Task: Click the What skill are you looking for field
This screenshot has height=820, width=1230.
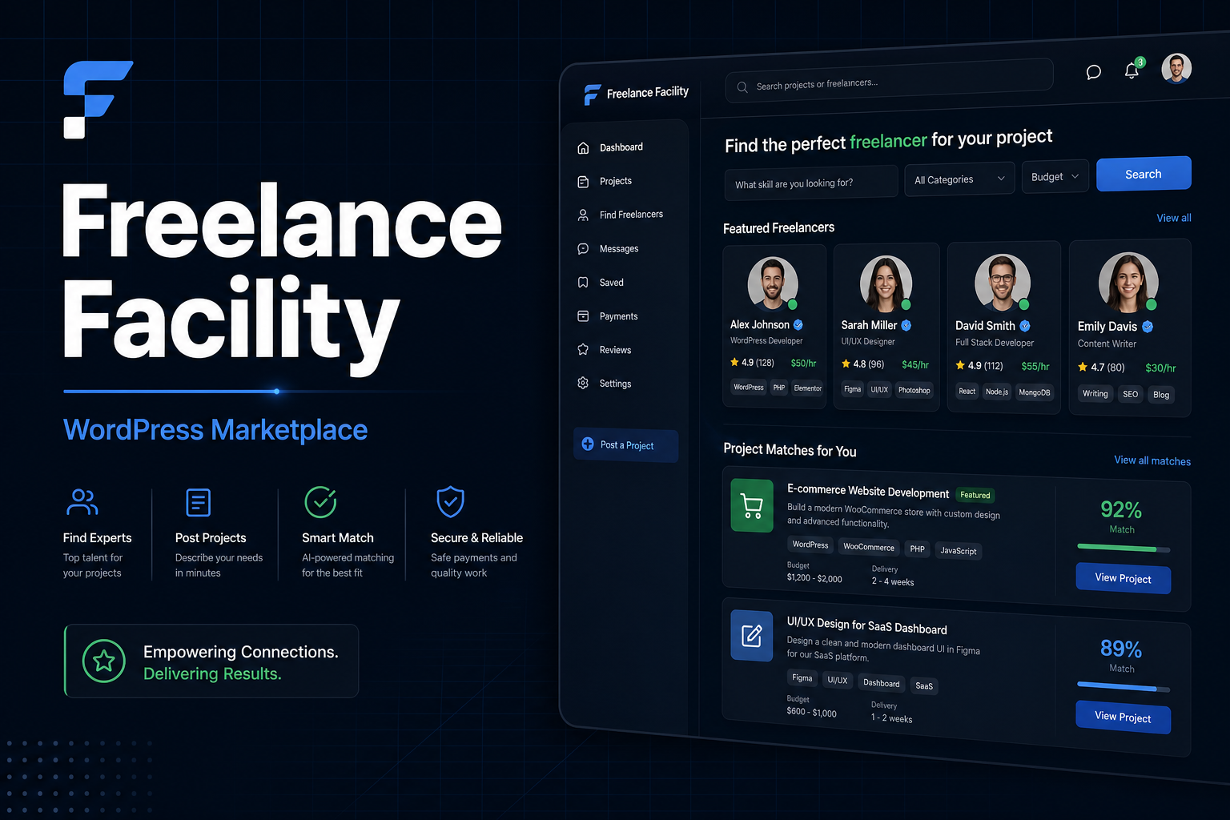Action: point(811,182)
